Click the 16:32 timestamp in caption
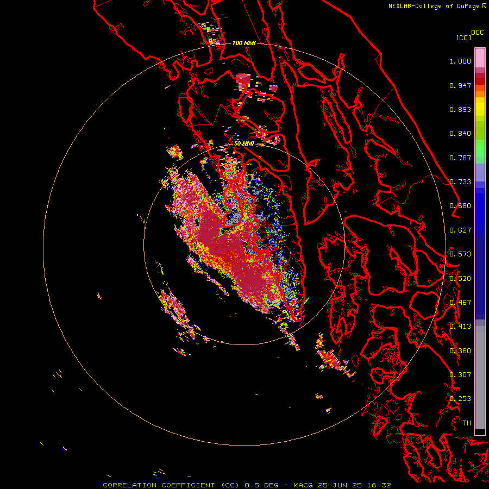 point(378,485)
